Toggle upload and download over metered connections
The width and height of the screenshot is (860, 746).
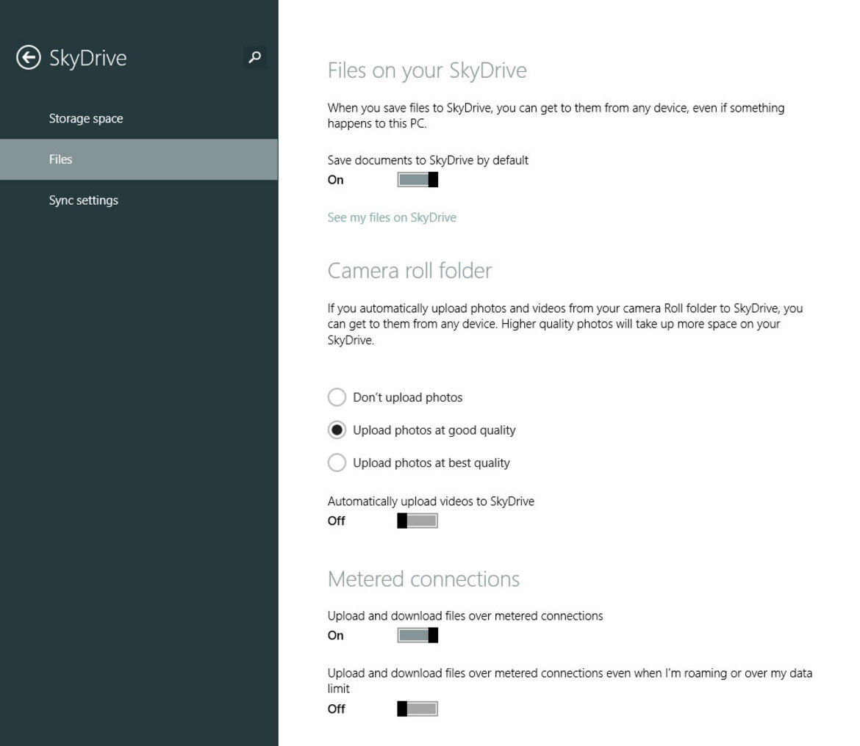(418, 635)
